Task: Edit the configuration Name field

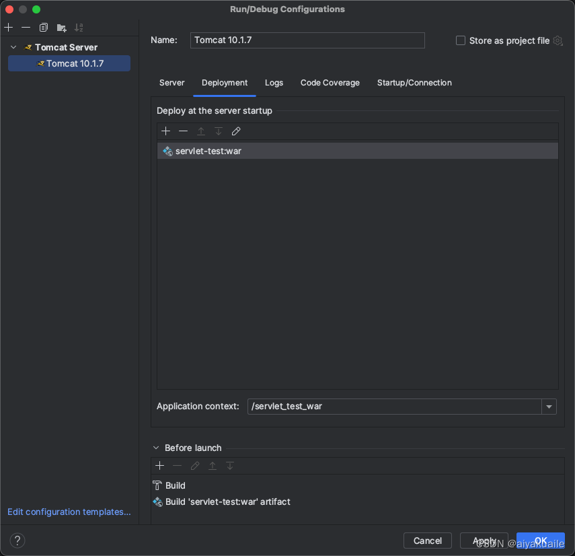Action: (x=307, y=40)
